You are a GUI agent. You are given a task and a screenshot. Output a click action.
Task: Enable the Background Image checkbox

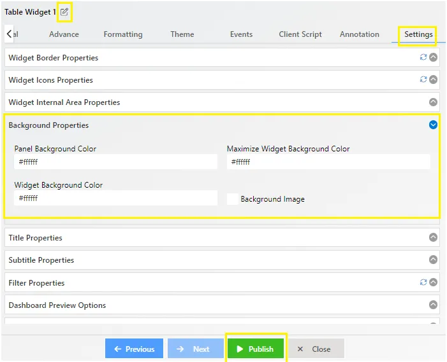pos(232,198)
